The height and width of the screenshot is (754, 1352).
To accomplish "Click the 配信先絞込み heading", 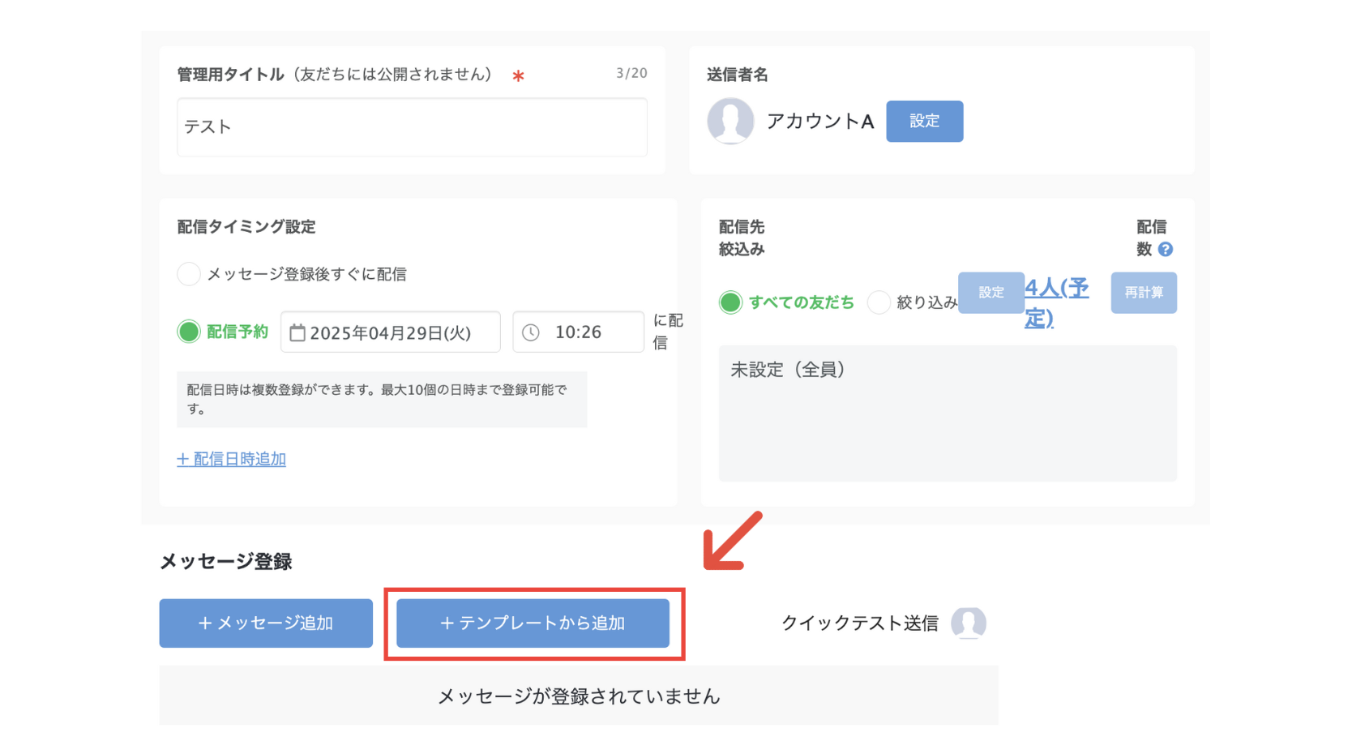I will (742, 238).
